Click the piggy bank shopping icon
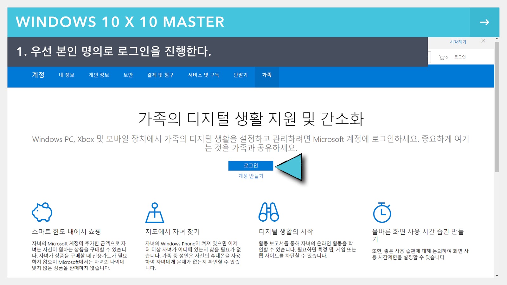This screenshot has width=507, height=285. coord(42,212)
